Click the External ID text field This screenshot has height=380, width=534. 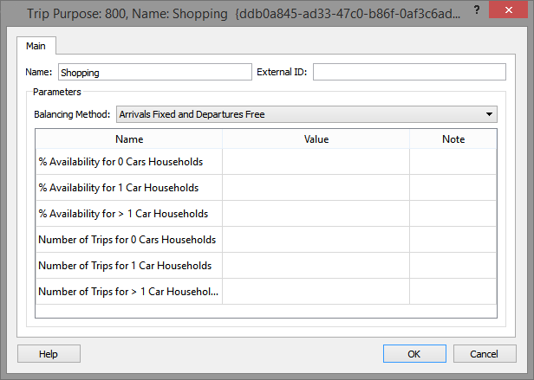[x=408, y=73]
